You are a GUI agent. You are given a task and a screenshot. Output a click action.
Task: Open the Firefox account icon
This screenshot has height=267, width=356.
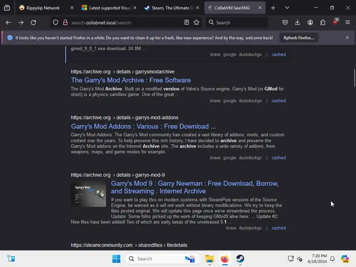coord(310,22)
